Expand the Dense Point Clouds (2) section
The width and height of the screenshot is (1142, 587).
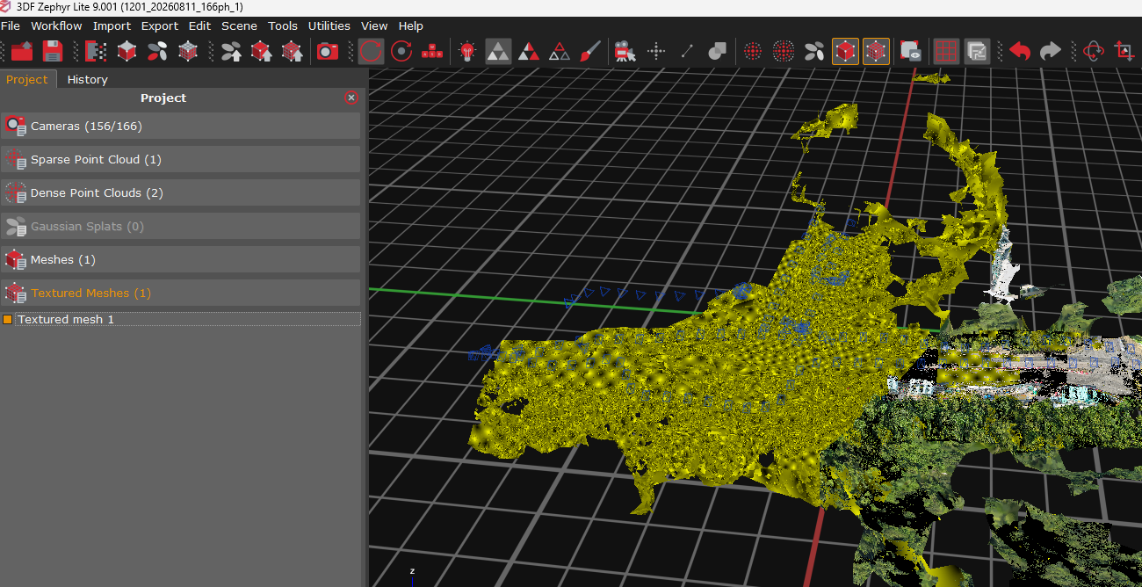point(181,192)
